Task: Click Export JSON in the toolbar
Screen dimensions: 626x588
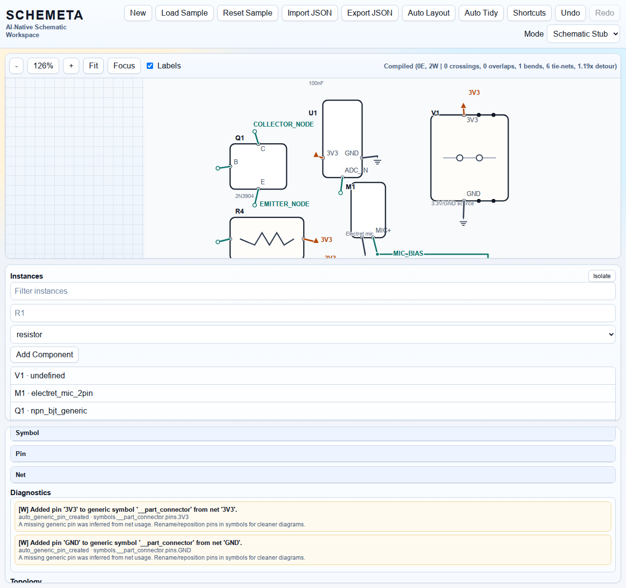Action: [x=370, y=13]
